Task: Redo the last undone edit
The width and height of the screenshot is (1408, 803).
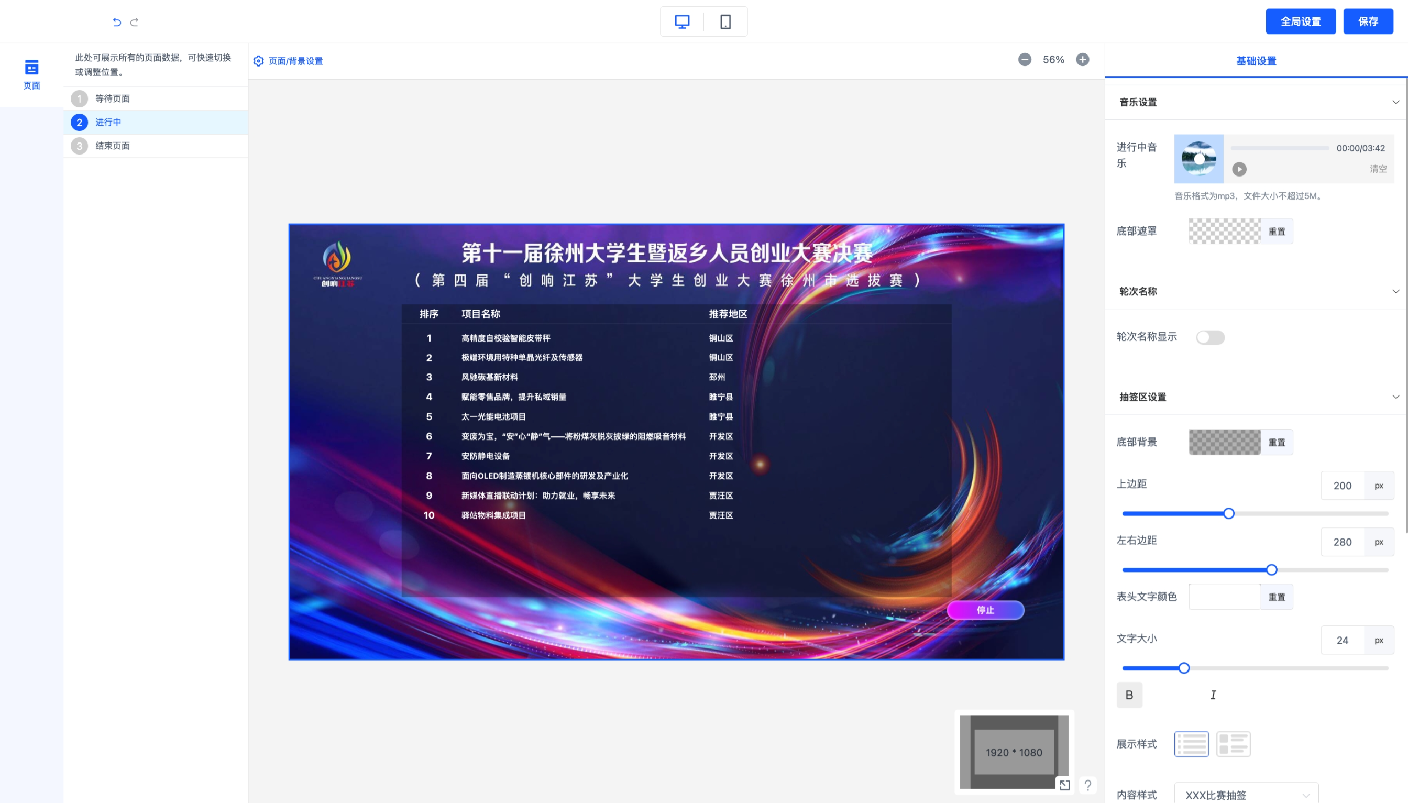Action: [x=134, y=22]
